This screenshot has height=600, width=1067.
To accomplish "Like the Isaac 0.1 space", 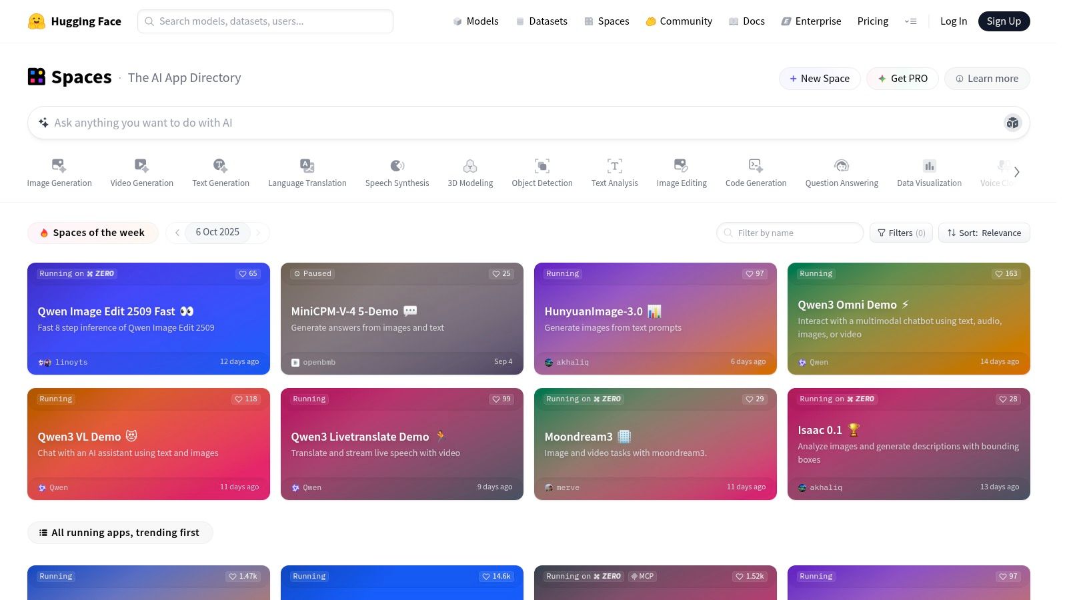I will (1008, 399).
